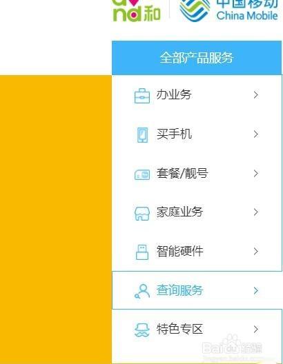Expand the 智能硬件 chevron
283x364 pixels.
256,252
